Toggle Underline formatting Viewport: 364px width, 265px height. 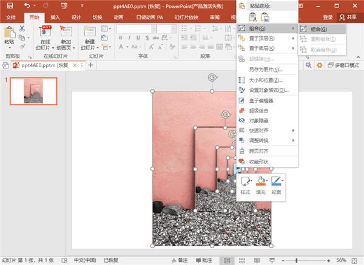[x=138, y=38]
